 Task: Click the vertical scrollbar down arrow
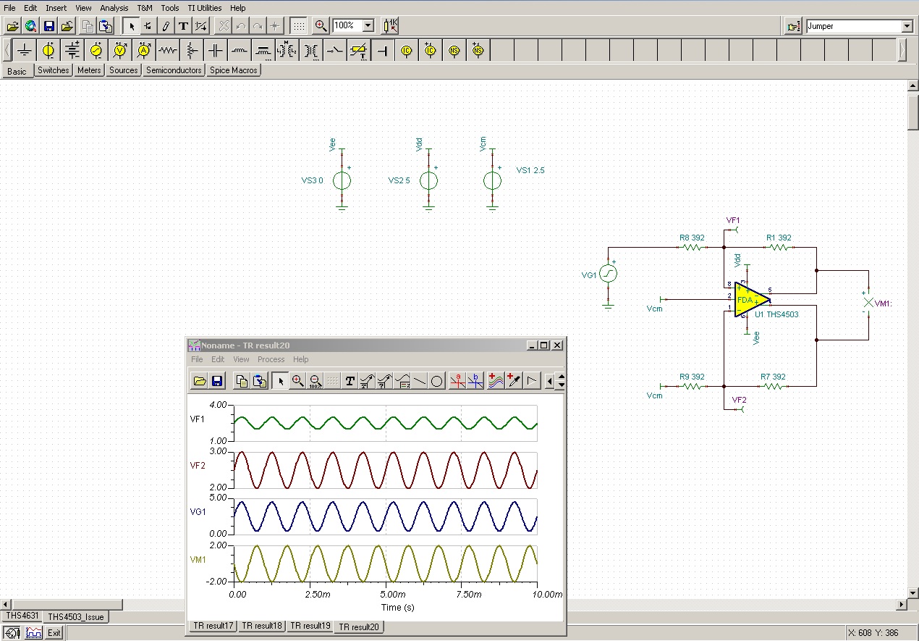pos(912,592)
